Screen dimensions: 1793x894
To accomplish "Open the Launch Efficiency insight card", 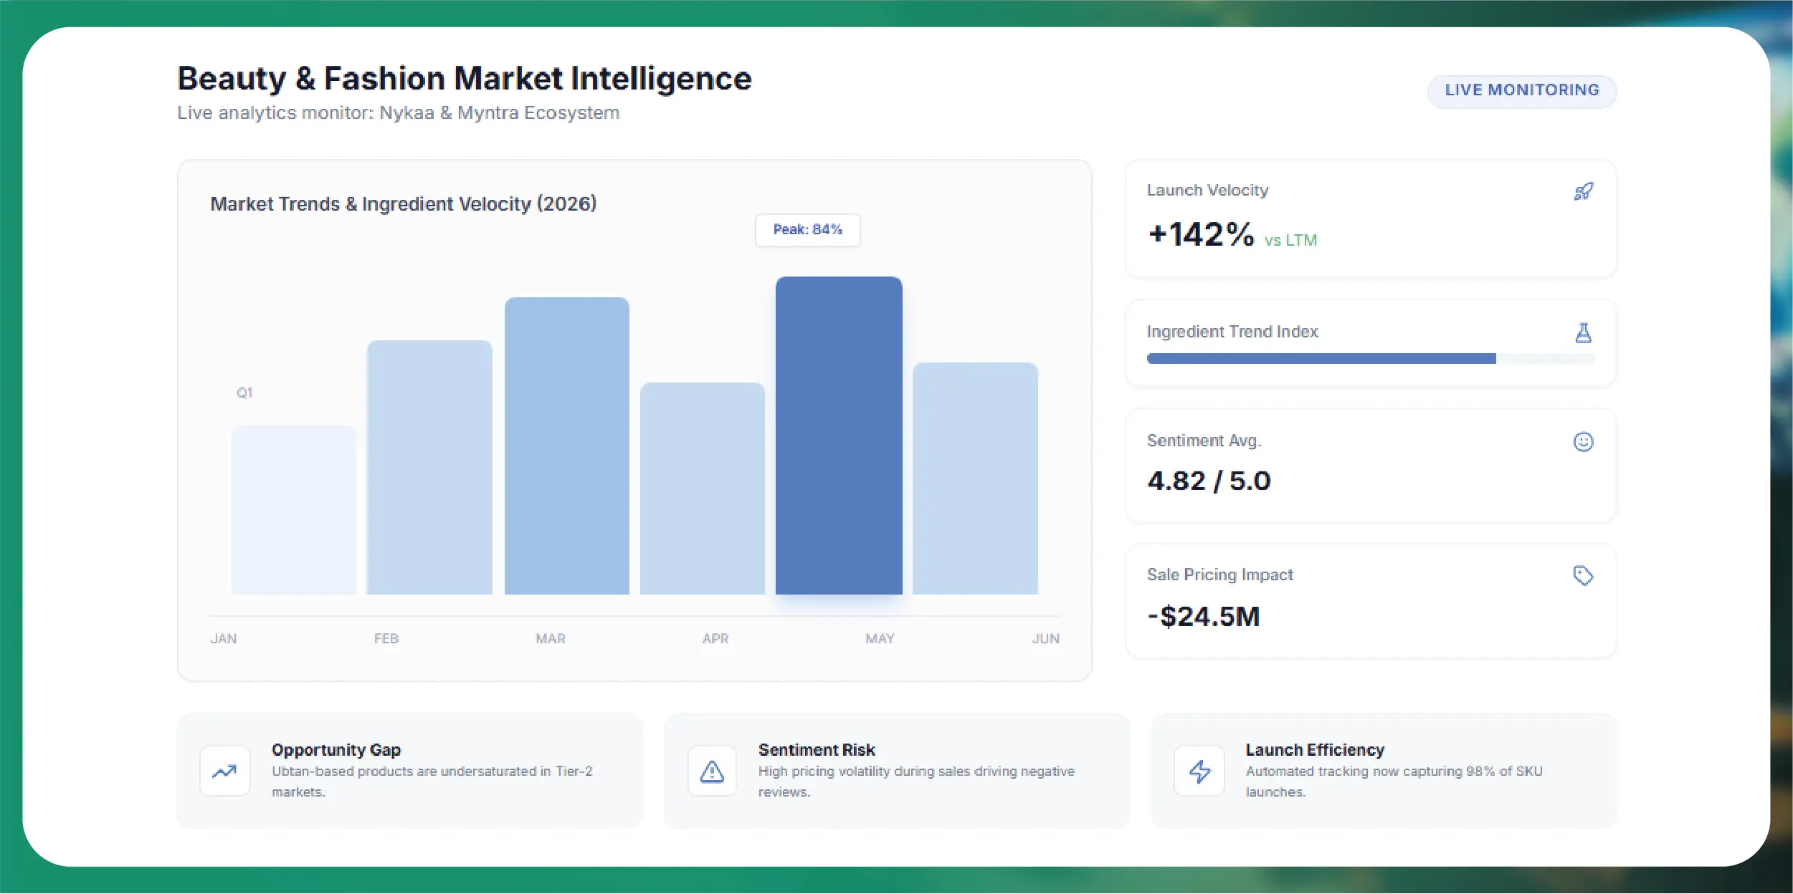I will point(1384,771).
